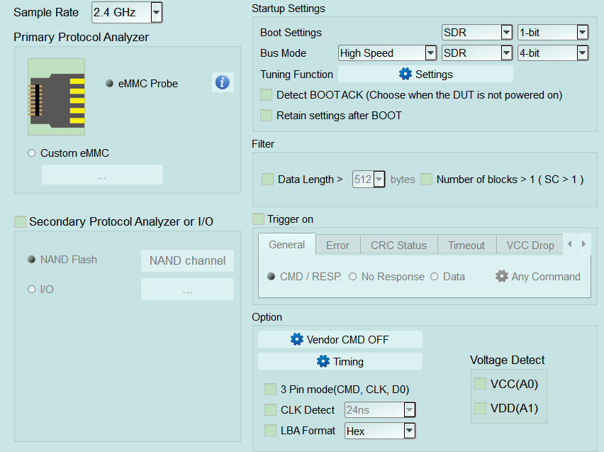Enable the CLK Detect checkbox
Viewport: 604px width, 452px height.
click(270, 409)
